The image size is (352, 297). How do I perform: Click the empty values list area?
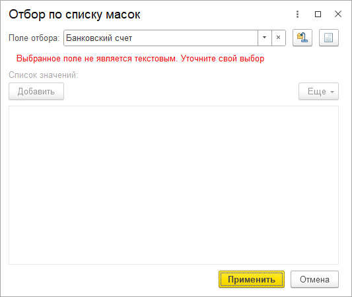pyautogui.click(x=174, y=185)
